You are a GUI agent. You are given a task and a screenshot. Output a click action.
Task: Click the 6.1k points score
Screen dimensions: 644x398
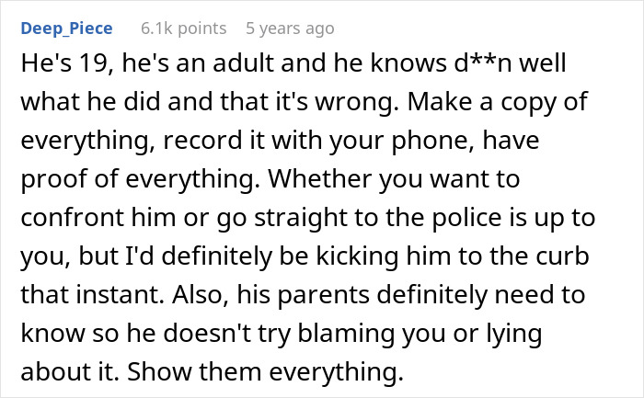[x=184, y=28]
